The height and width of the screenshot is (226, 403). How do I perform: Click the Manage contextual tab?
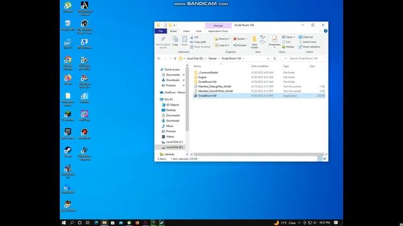pos(219,25)
